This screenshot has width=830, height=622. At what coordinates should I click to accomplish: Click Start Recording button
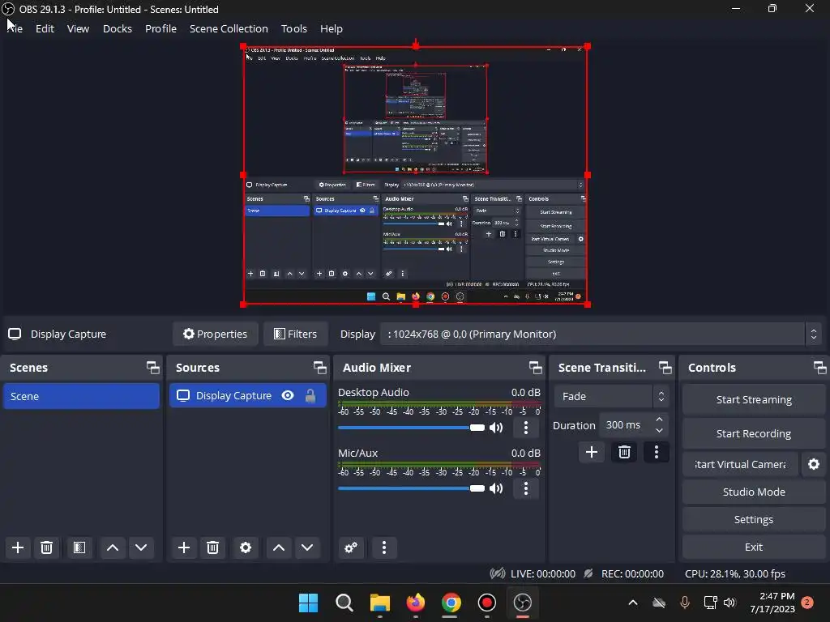754,434
